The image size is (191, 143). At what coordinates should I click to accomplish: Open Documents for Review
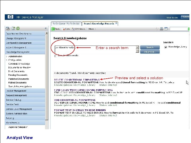19,68
